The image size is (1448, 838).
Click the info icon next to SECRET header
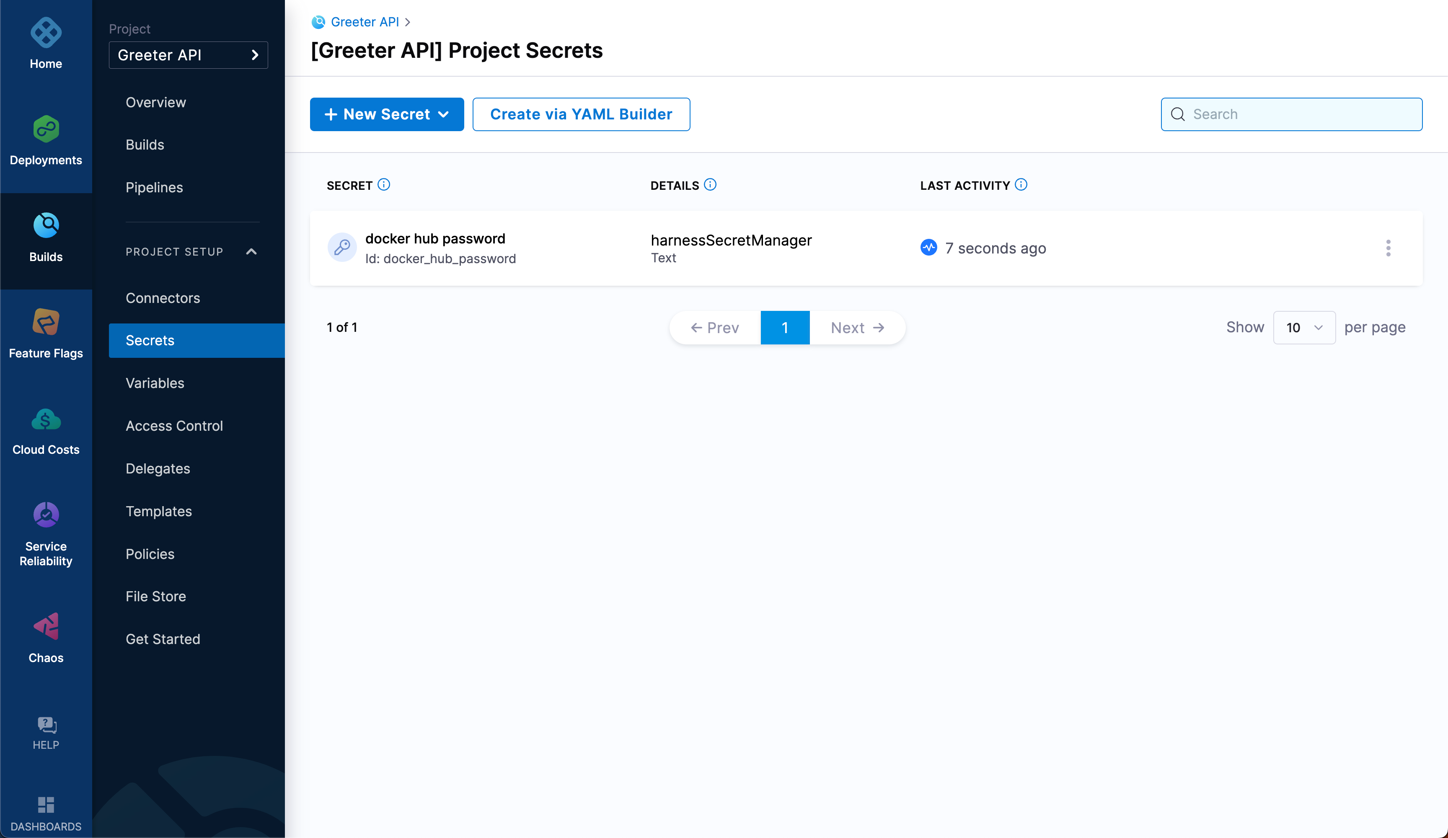(384, 184)
